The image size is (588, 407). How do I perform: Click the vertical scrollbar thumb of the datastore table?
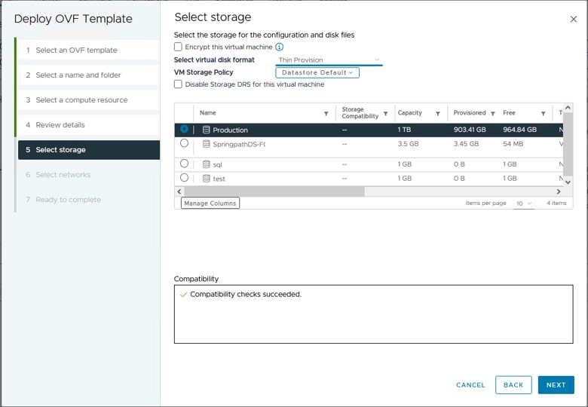tap(568, 144)
